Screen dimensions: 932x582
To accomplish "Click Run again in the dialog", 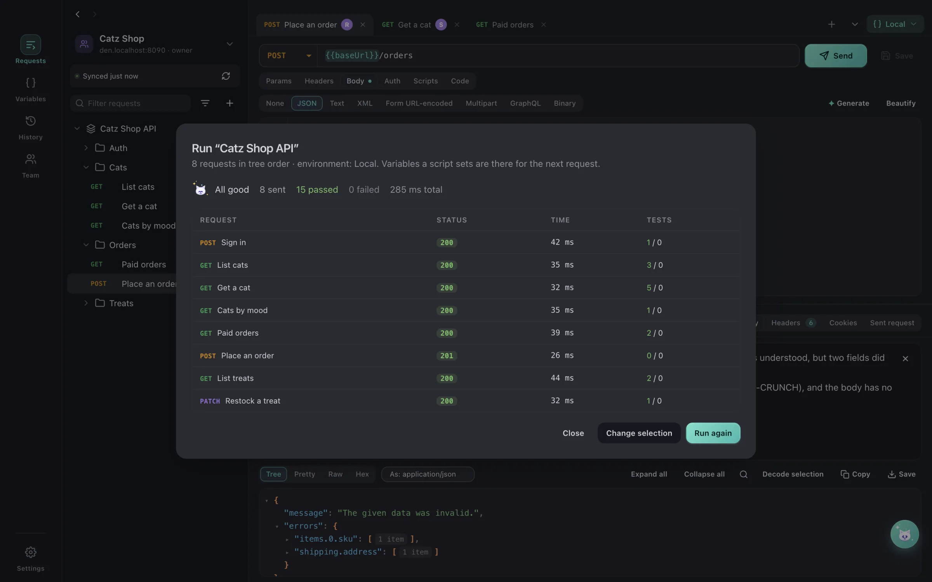I will [x=713, y=433].
